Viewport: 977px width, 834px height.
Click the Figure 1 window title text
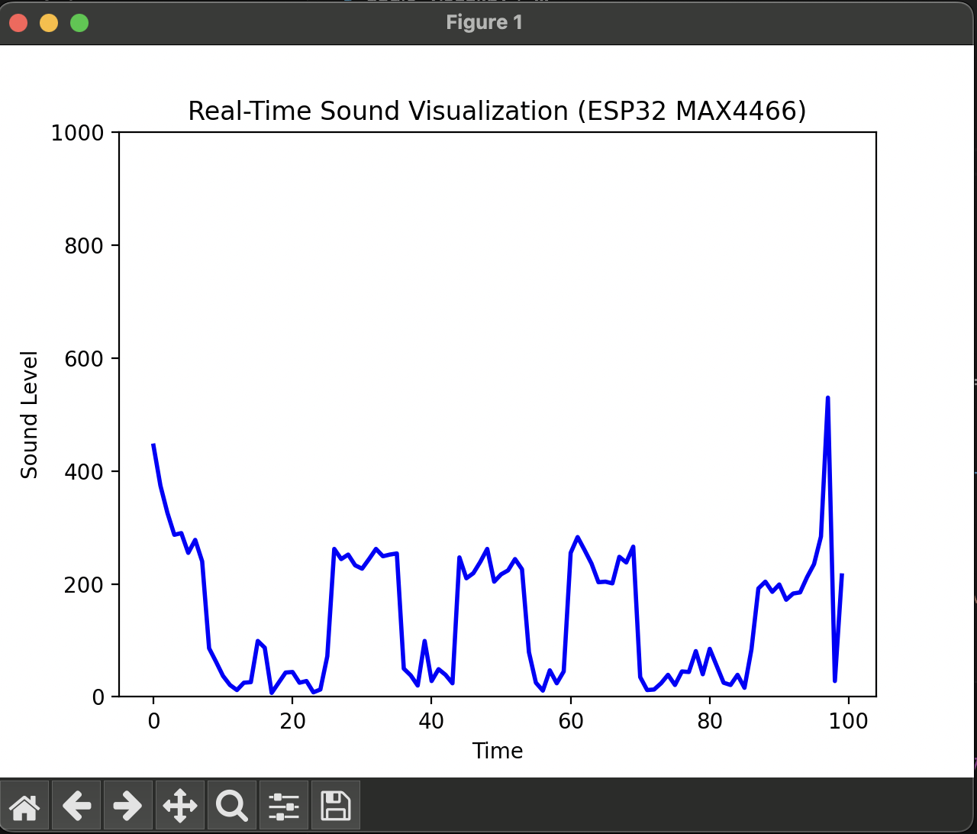[x=484, y=23]
